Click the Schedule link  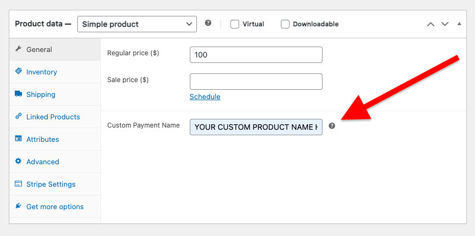click(205, 96)
